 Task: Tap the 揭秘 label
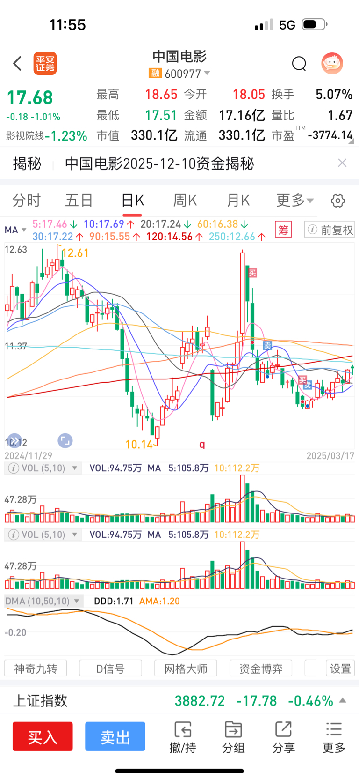click(27, 163)
